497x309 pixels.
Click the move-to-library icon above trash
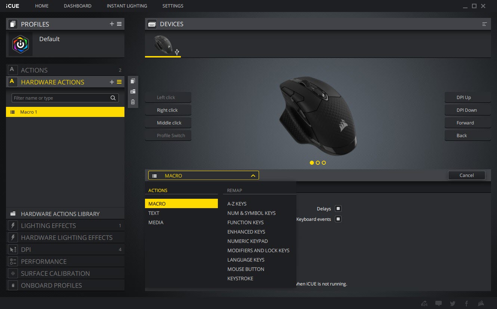[x=133, y=92]
